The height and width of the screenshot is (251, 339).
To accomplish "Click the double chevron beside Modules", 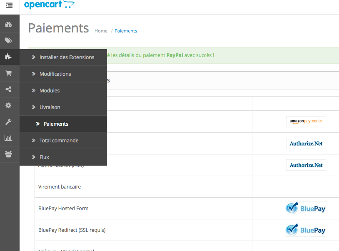I will (x=33, y=90).
